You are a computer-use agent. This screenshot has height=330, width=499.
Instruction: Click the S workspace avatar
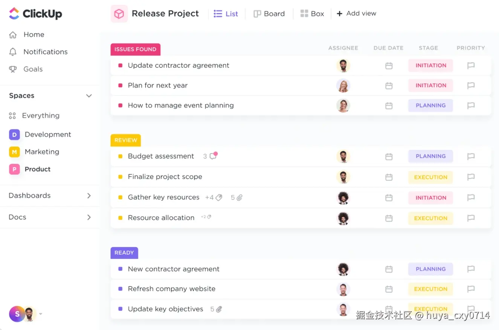tap(17, 314)
